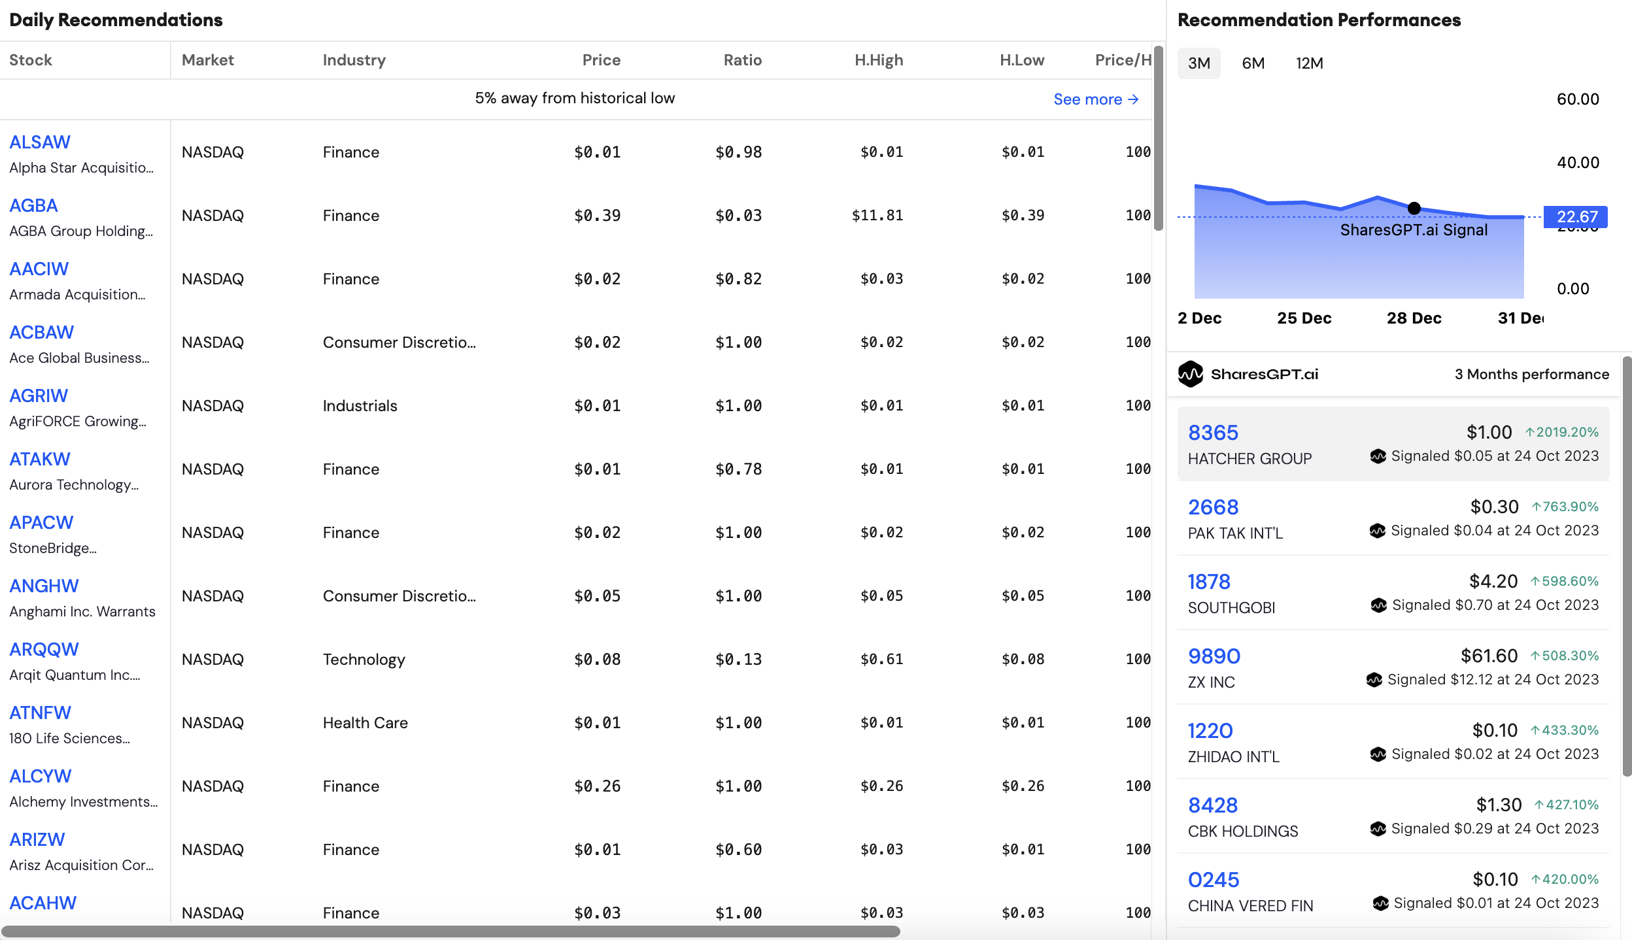Screen dimensions: 1632x940
Task: Open the ARIZW stock link
Action: (37, 839)
